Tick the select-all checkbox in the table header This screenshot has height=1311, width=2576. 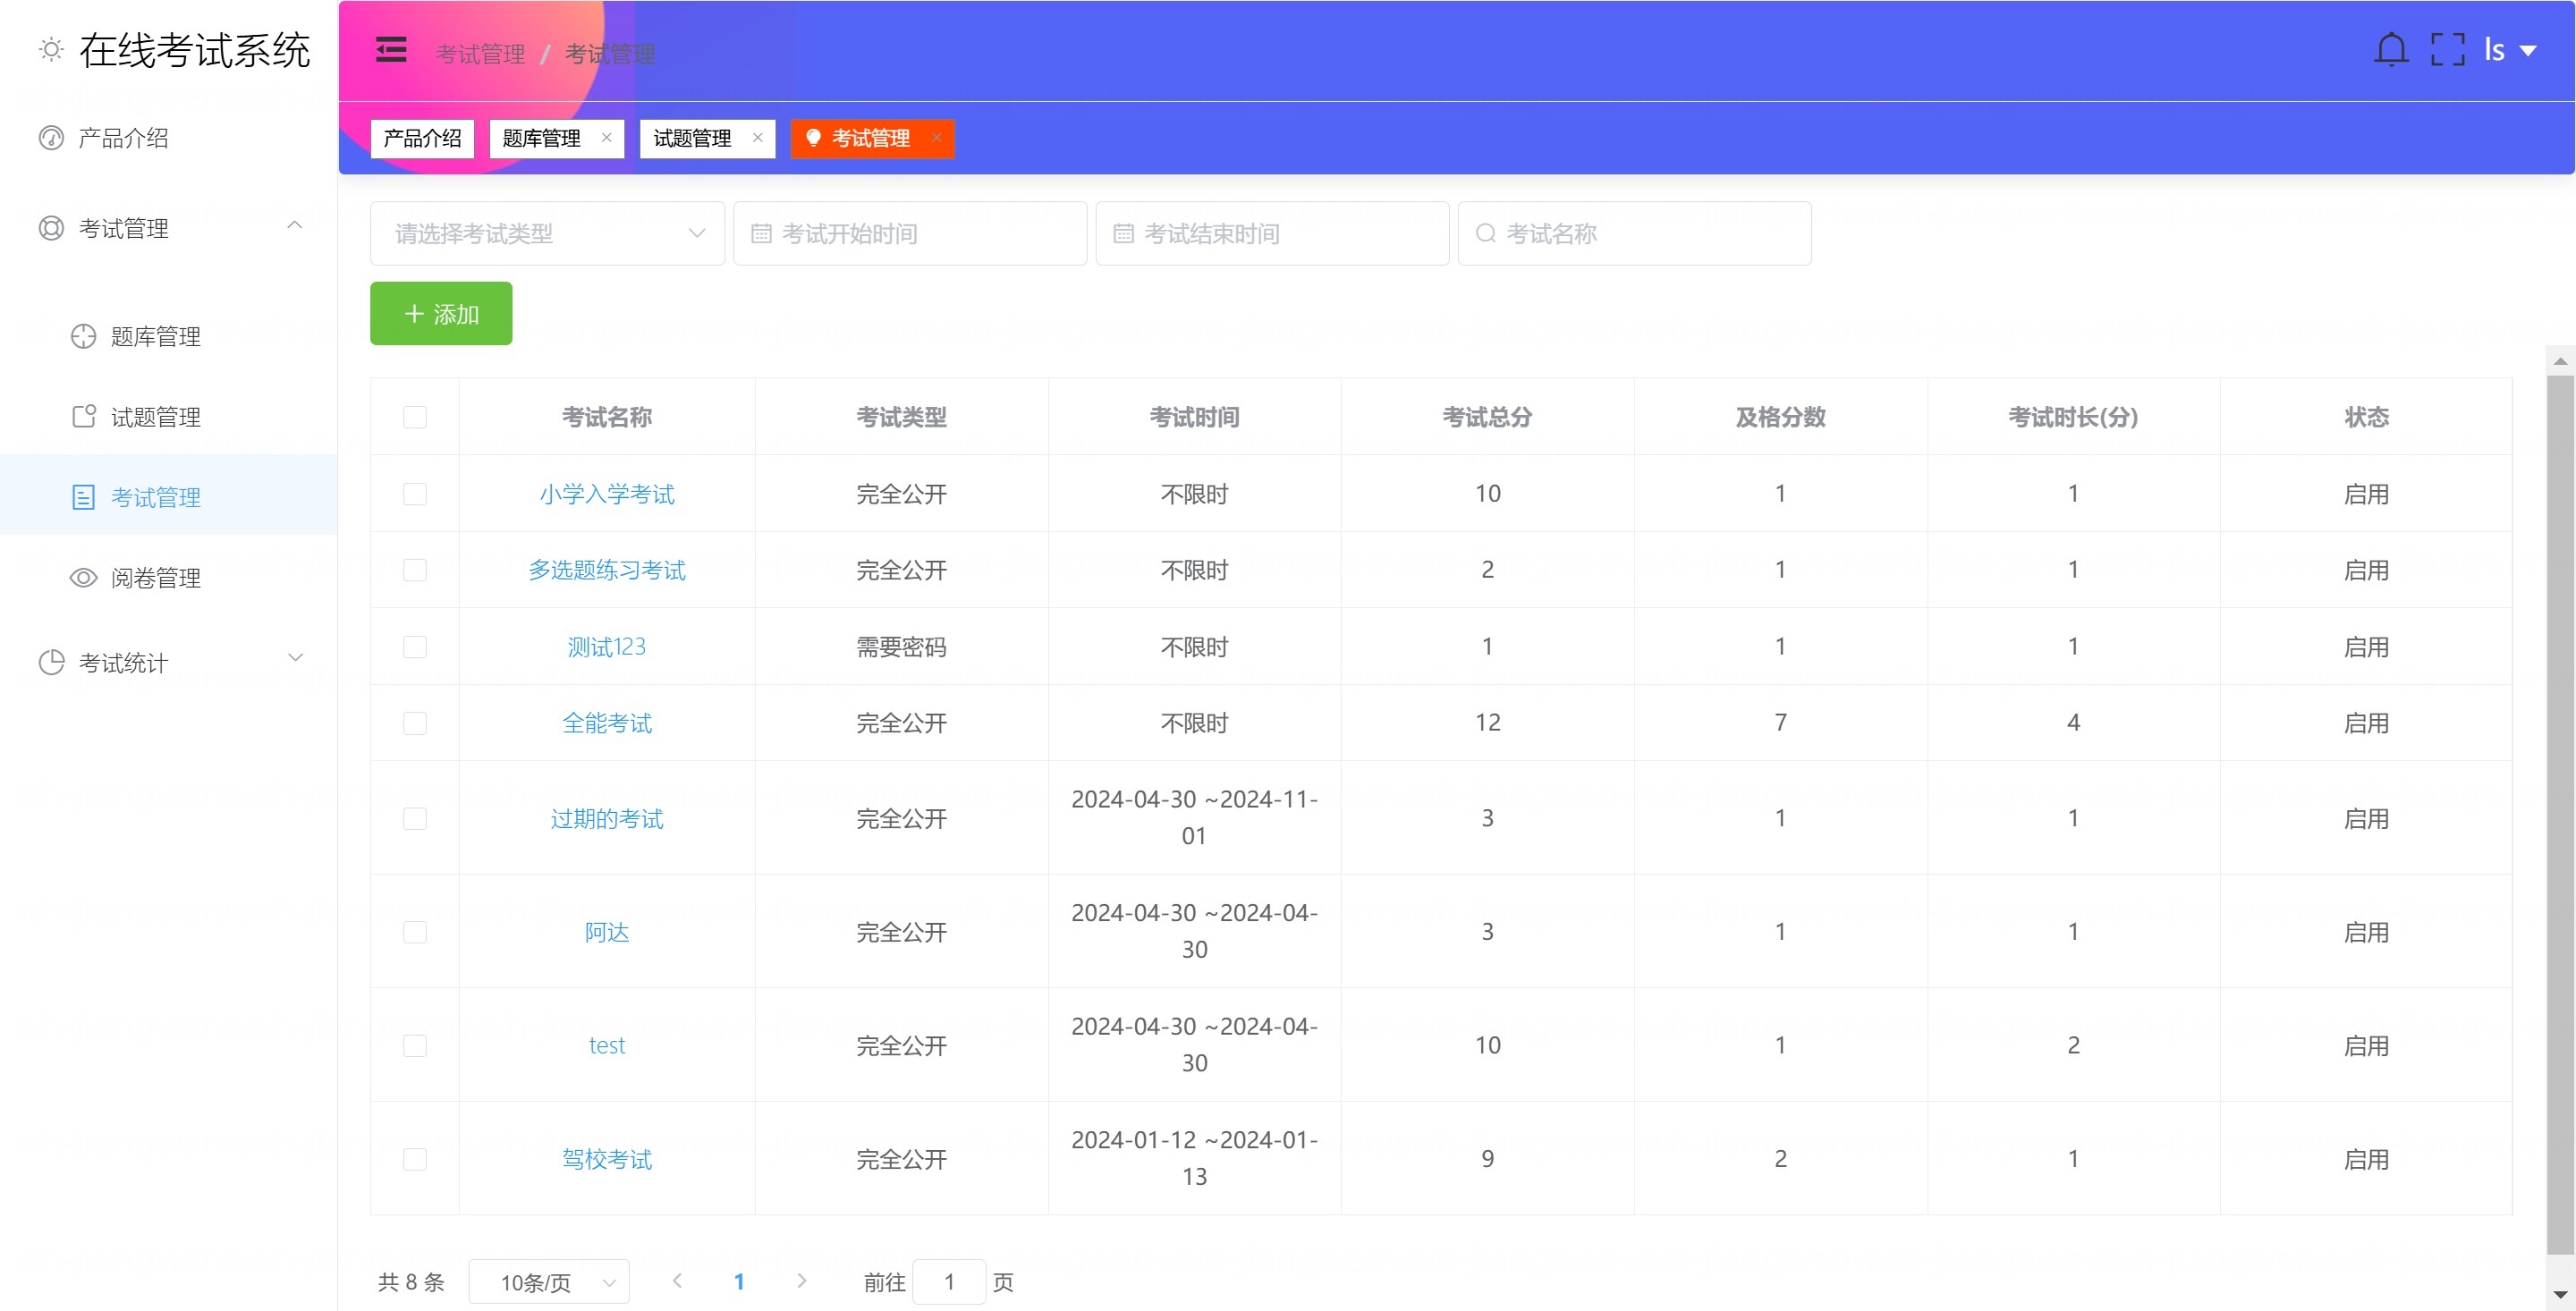tap(415, 417)
